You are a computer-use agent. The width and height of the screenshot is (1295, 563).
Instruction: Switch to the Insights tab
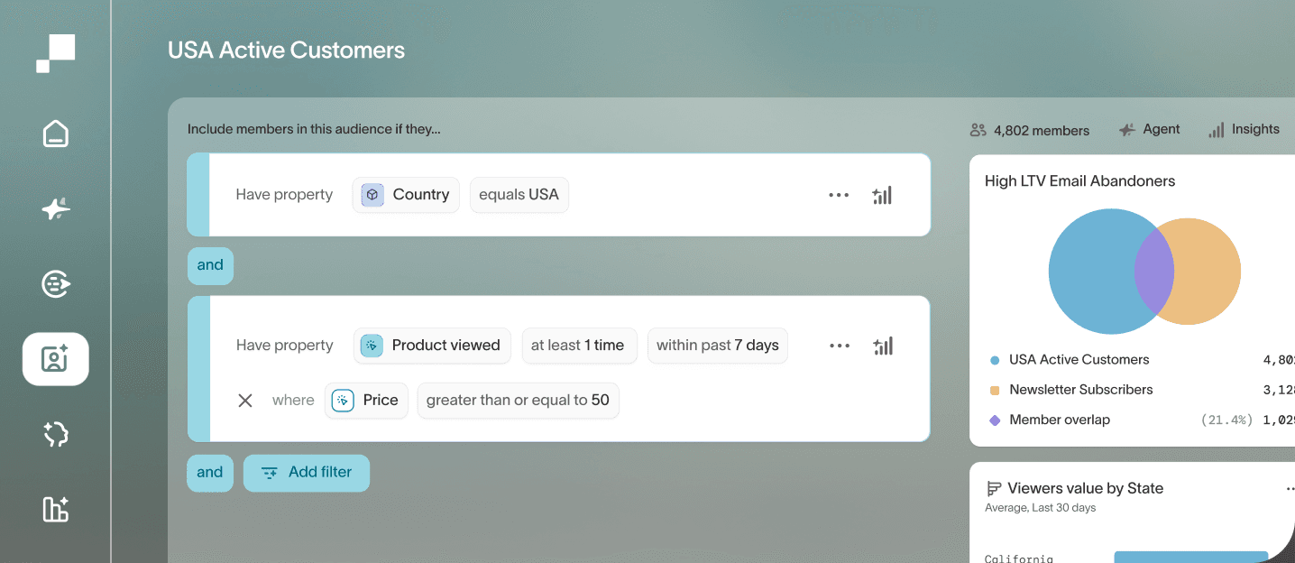coord(1244,129)
